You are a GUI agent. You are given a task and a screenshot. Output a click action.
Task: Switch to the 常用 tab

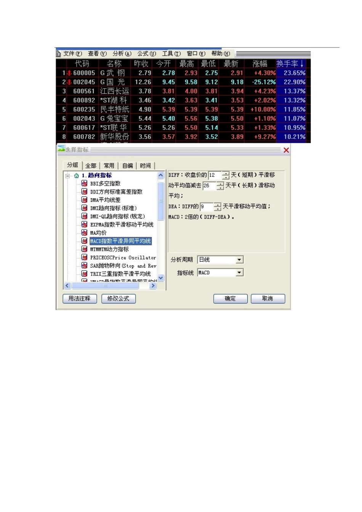click(x=109, y=166)
